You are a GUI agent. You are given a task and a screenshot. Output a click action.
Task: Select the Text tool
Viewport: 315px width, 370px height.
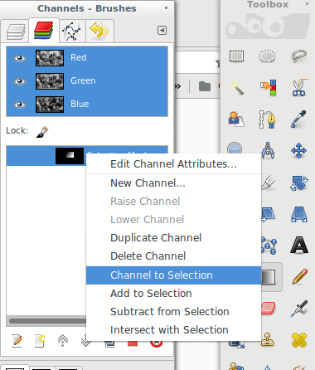299,246
